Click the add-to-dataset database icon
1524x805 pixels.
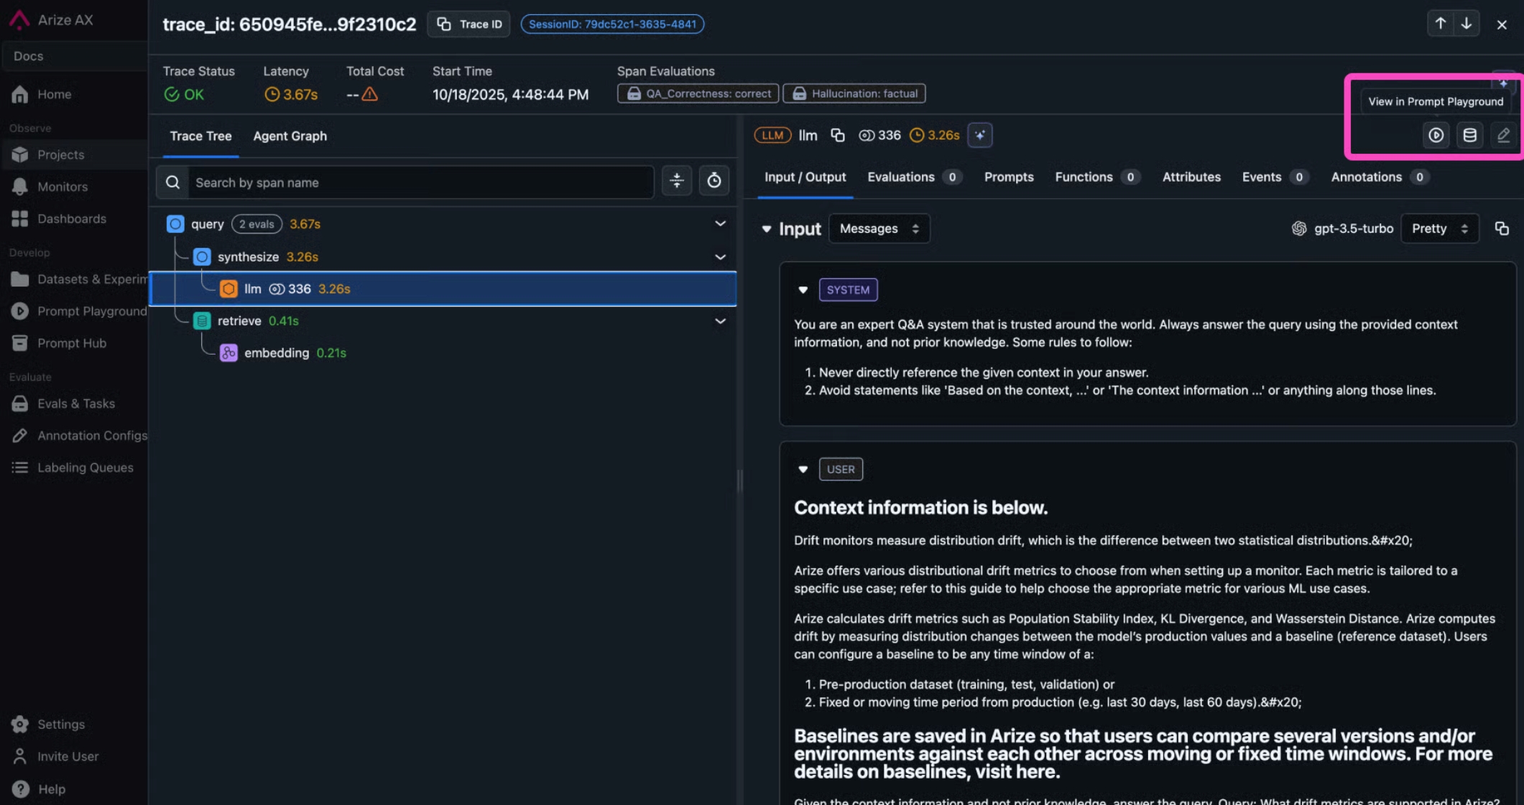click(x=1469, y=135)
